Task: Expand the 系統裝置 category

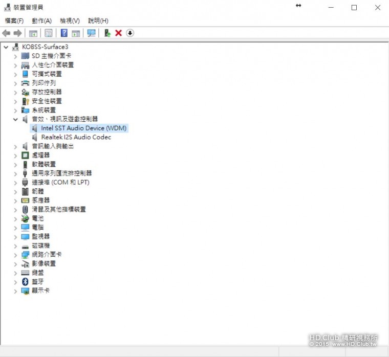Action: [x=15, y=110]
